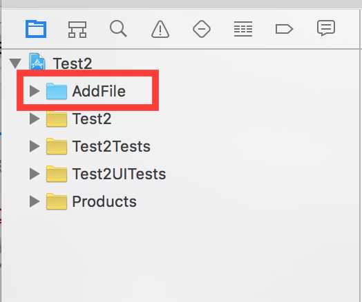The image size is (362, 302).
Task: Select the Test2Tests group
Action: pos(98,146)
